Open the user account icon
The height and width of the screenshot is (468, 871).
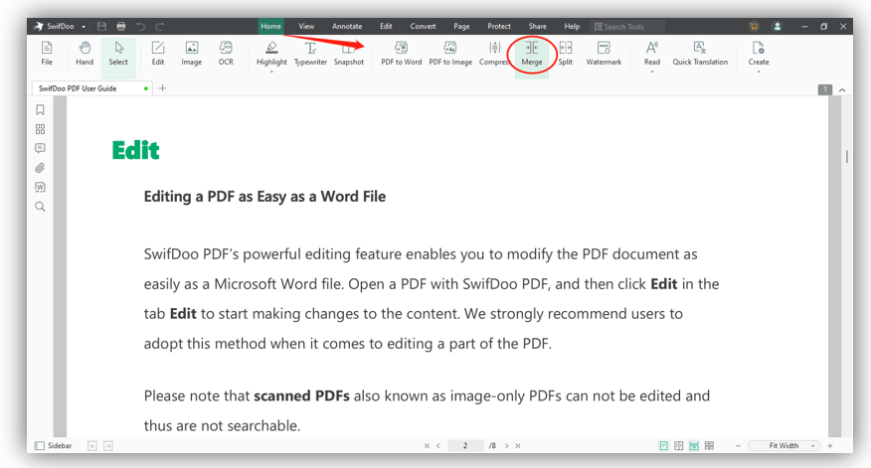coord(778,26)
